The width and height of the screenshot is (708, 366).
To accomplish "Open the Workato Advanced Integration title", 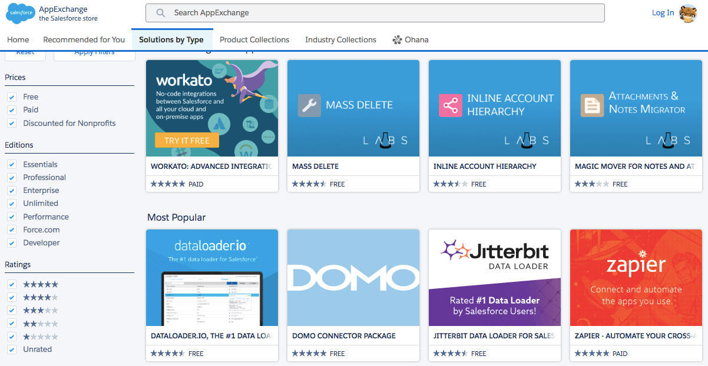I will click(x=211, y=167).
